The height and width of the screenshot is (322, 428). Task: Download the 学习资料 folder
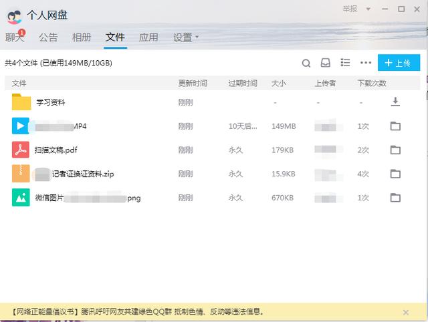(395, 102)
